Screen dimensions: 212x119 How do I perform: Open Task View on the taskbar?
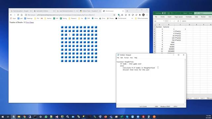click(x=8, y=117)
